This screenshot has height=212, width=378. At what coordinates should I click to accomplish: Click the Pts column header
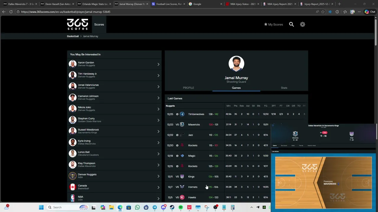coord(235,106)
